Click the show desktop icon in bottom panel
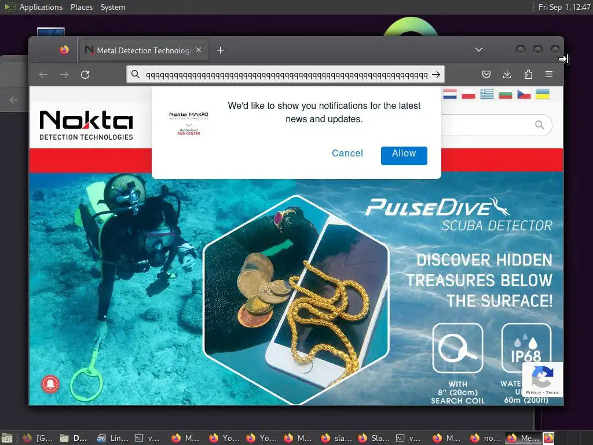 (x=7, y=438)
